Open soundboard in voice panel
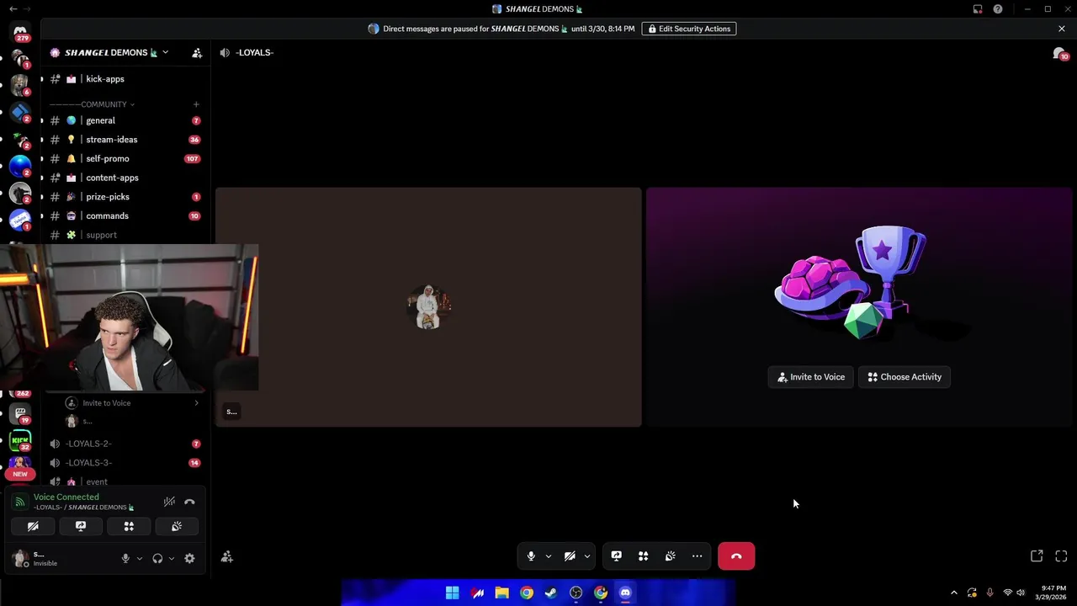Screen dimensions: 1077x606 177,526
